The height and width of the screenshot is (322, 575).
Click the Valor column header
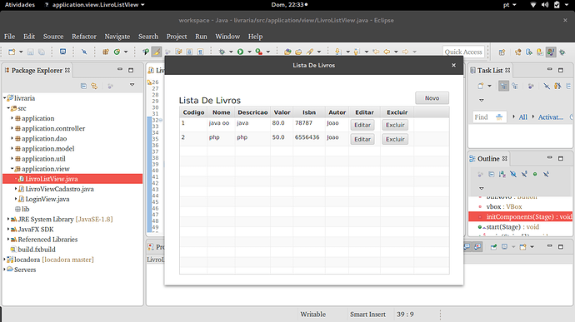click(282, 112)
